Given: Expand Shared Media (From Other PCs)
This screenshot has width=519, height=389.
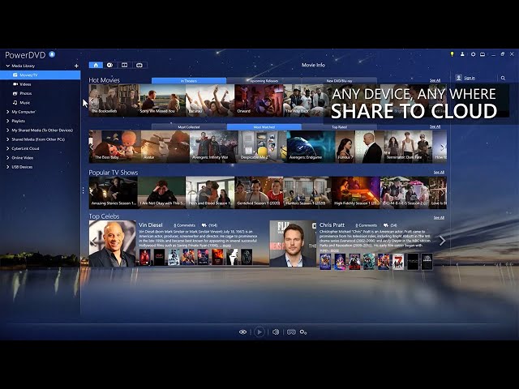Looking at the screenshot, I should pos(7,139).
